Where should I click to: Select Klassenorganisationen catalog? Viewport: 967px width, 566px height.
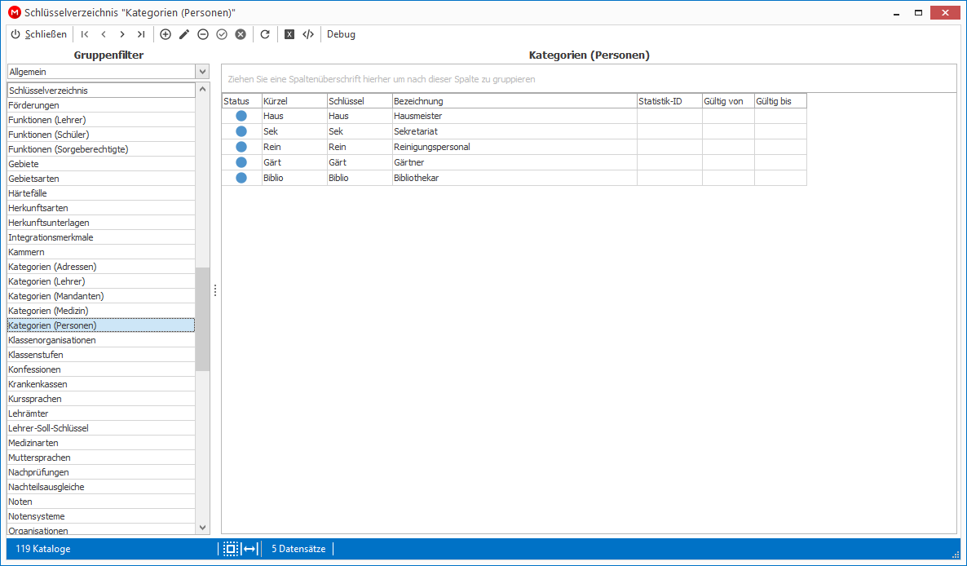tap(101, 340)
